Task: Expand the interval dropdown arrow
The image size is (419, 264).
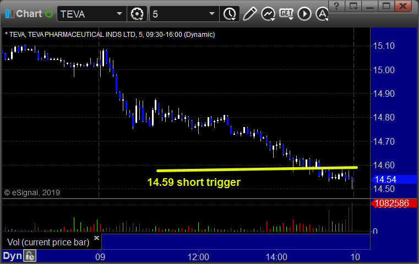Action: [x=212, y=14]
